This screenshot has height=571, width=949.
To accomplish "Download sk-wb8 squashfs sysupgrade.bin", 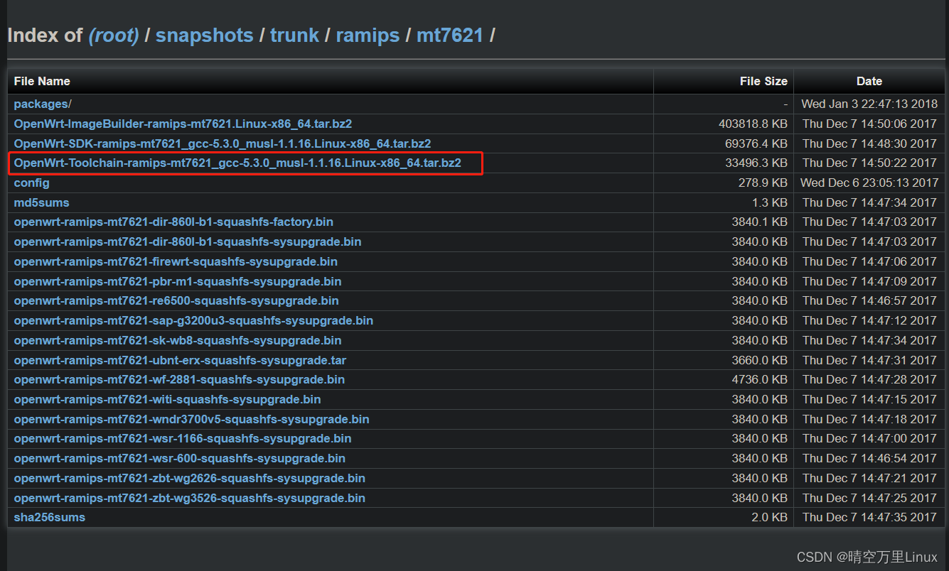I will pos(178,340).
